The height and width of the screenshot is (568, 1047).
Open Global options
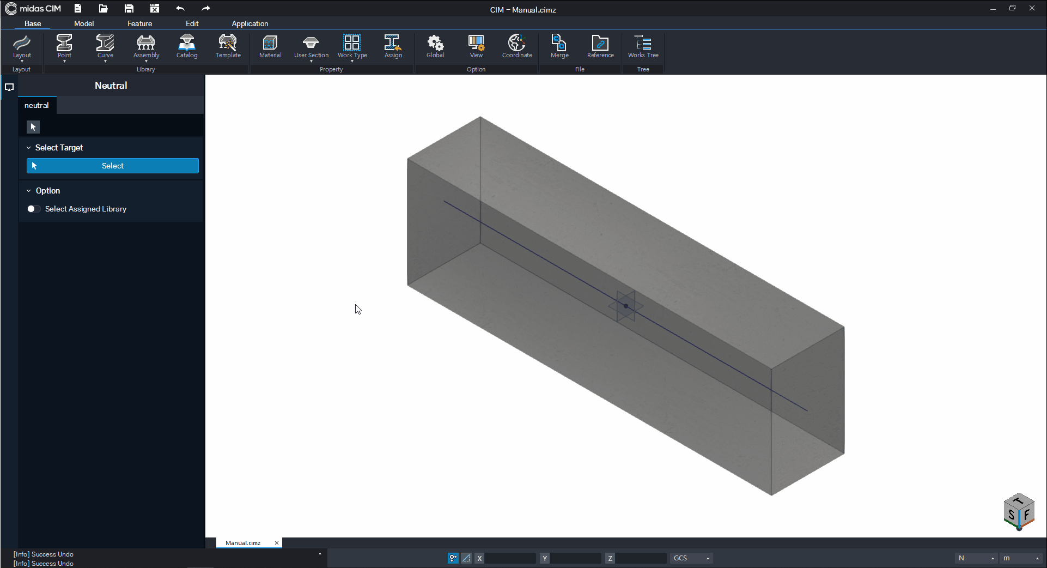tap(435, 46)
